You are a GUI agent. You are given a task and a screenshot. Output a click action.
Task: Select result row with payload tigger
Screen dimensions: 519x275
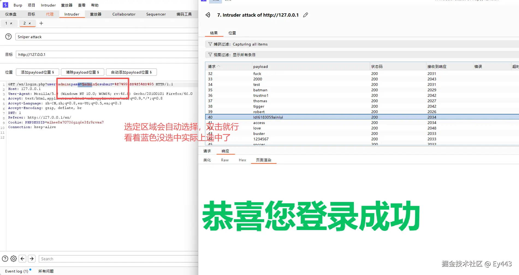point(362,106)
